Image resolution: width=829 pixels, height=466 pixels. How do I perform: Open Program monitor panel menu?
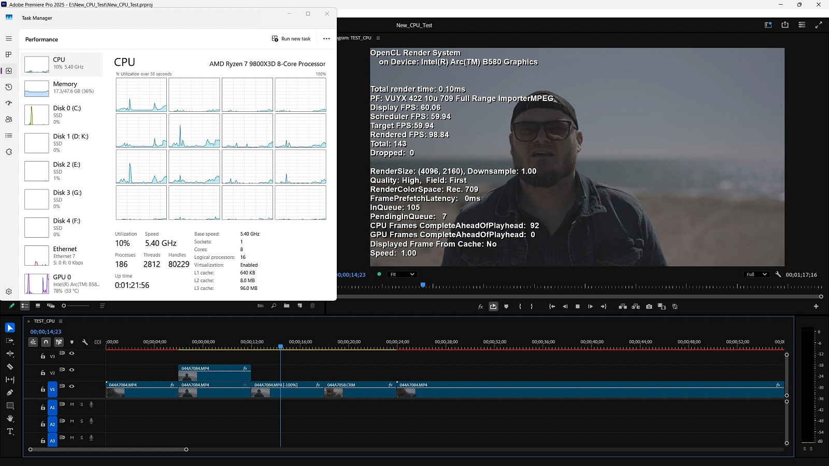[378, 38]
